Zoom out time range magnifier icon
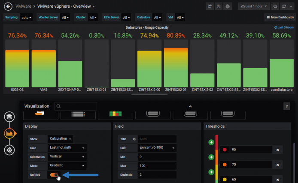 (275, 6)
